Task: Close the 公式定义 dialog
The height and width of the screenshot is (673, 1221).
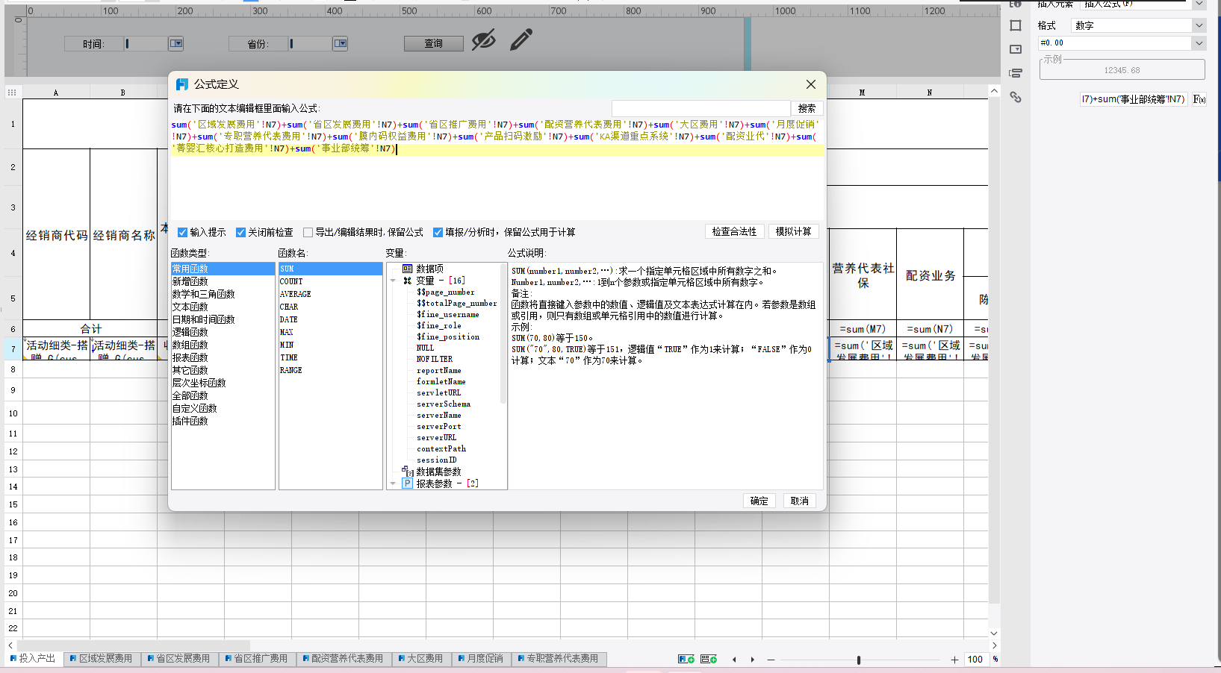Action: [x=811, y=84]
